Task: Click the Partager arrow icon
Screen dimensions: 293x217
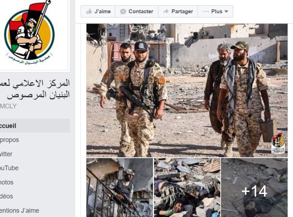Action: [166, 11]
